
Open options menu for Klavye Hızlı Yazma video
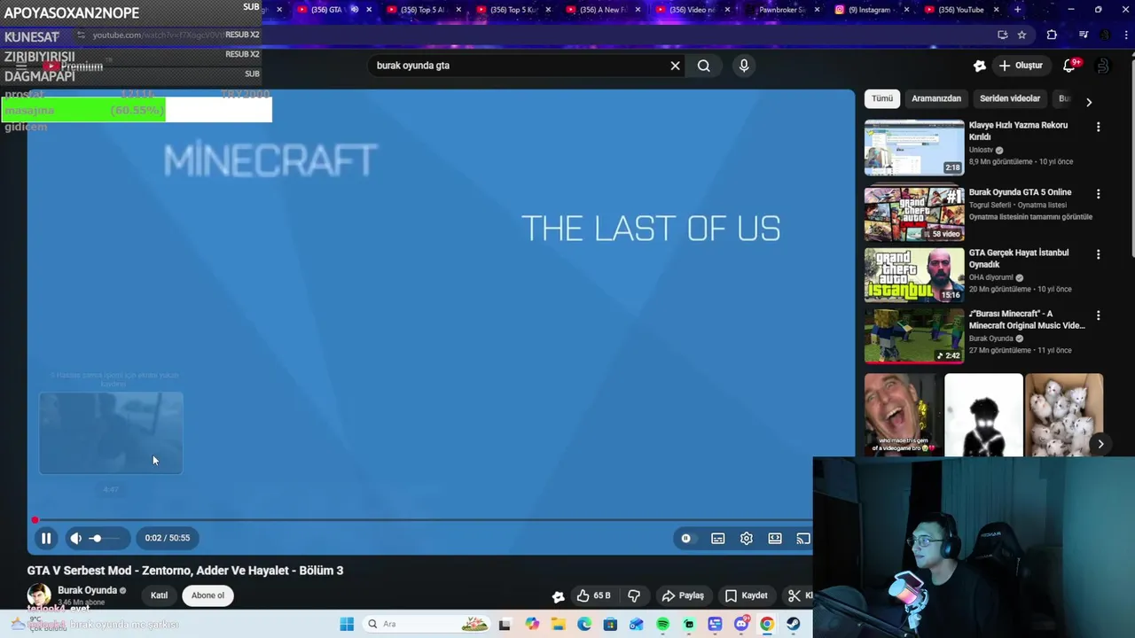1098,127
